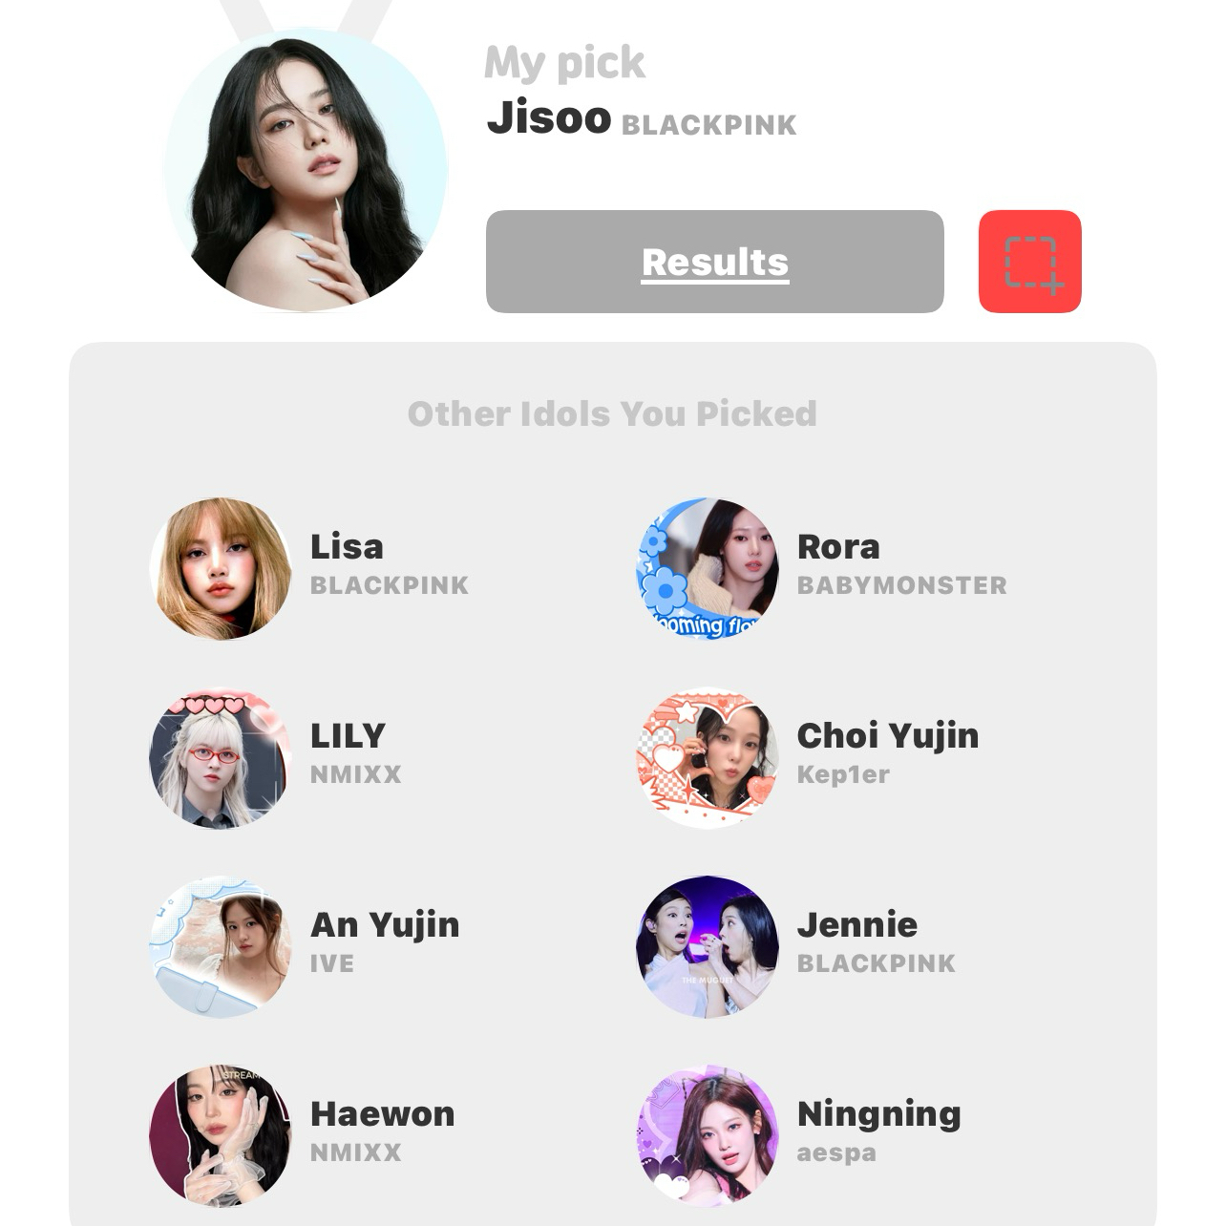This screenshot has width=1226, height=1226.
Task: Click the Other Idols You Picked heading
Action: click(612, 413)
